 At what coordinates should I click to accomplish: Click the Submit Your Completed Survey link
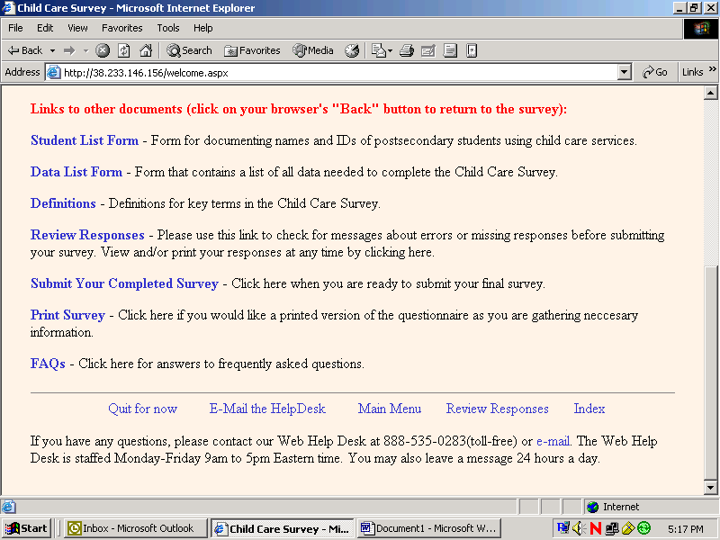coord(124,283)
